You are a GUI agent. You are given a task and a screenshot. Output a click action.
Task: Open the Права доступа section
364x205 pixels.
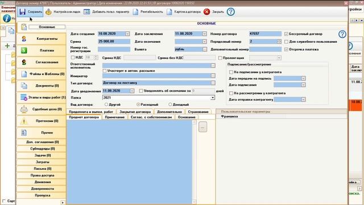click(42, 175)
